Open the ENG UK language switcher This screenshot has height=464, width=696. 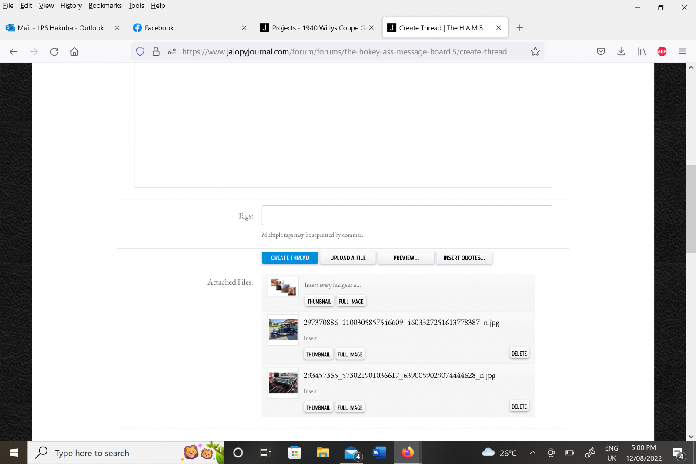tap(612, 453)
